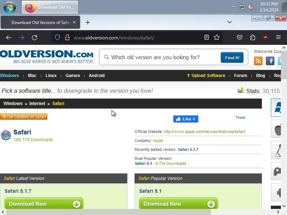The height and width of the screenshot is (215, 287).
Task: Click the Stats bar chart icon
Action: tap(240, 90)
